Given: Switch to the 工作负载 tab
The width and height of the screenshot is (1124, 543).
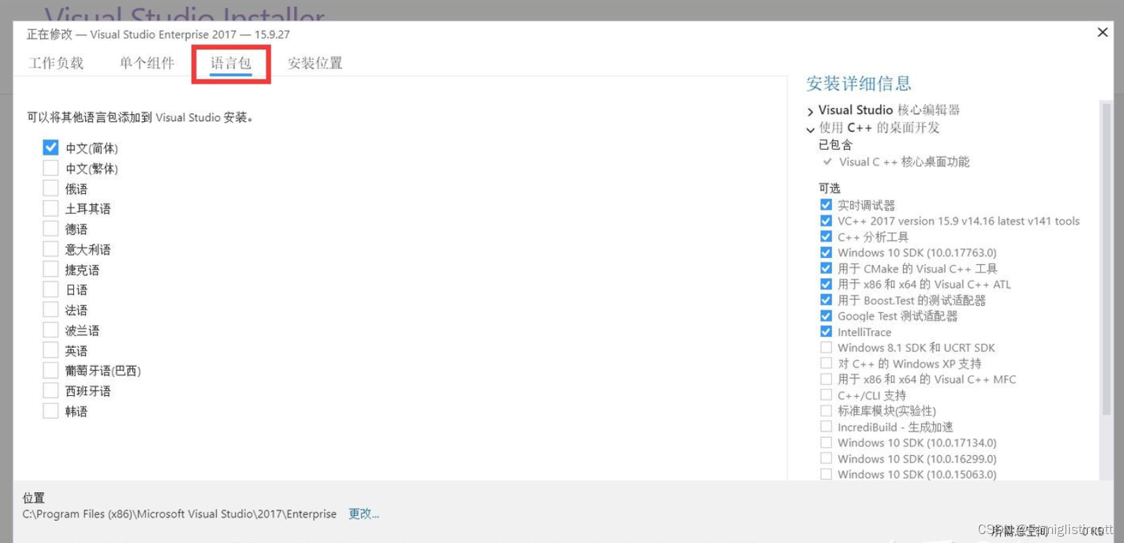Looking at the screenshot, I should pyautogui.click(x=56, y=63).
